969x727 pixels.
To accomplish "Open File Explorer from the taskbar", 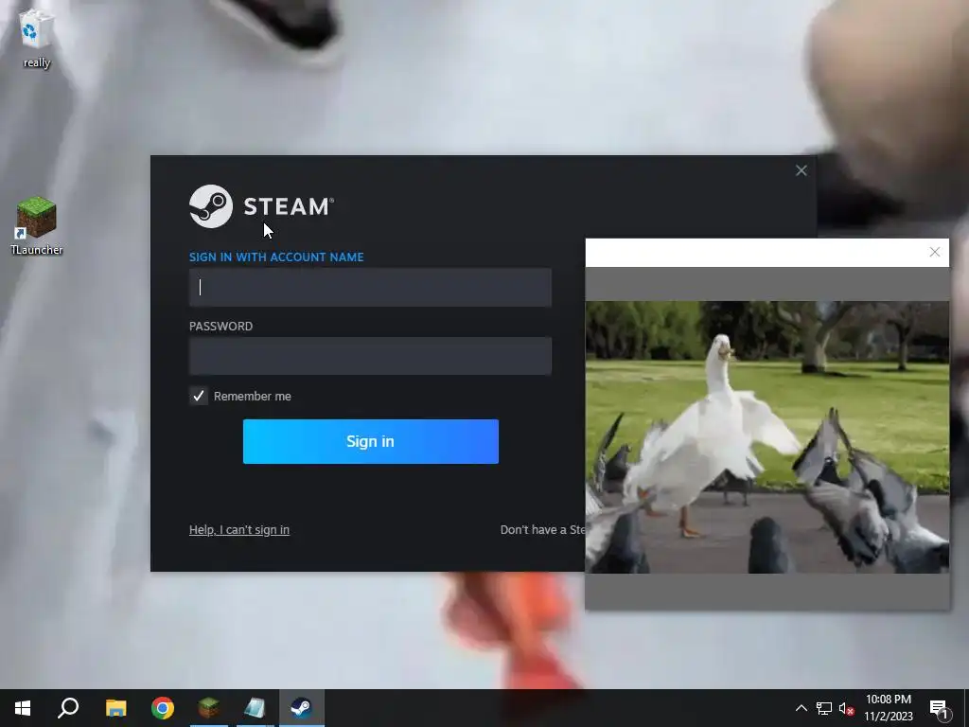I will click(x=115, y=708).
